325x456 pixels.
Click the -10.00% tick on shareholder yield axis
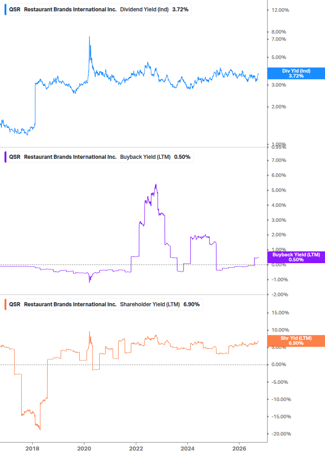tap(281, 400)
